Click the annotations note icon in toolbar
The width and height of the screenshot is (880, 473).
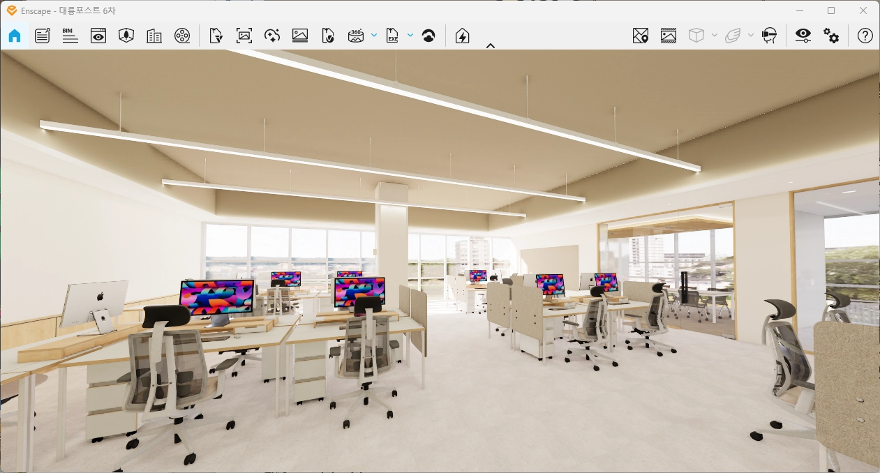tap(43, 36)
